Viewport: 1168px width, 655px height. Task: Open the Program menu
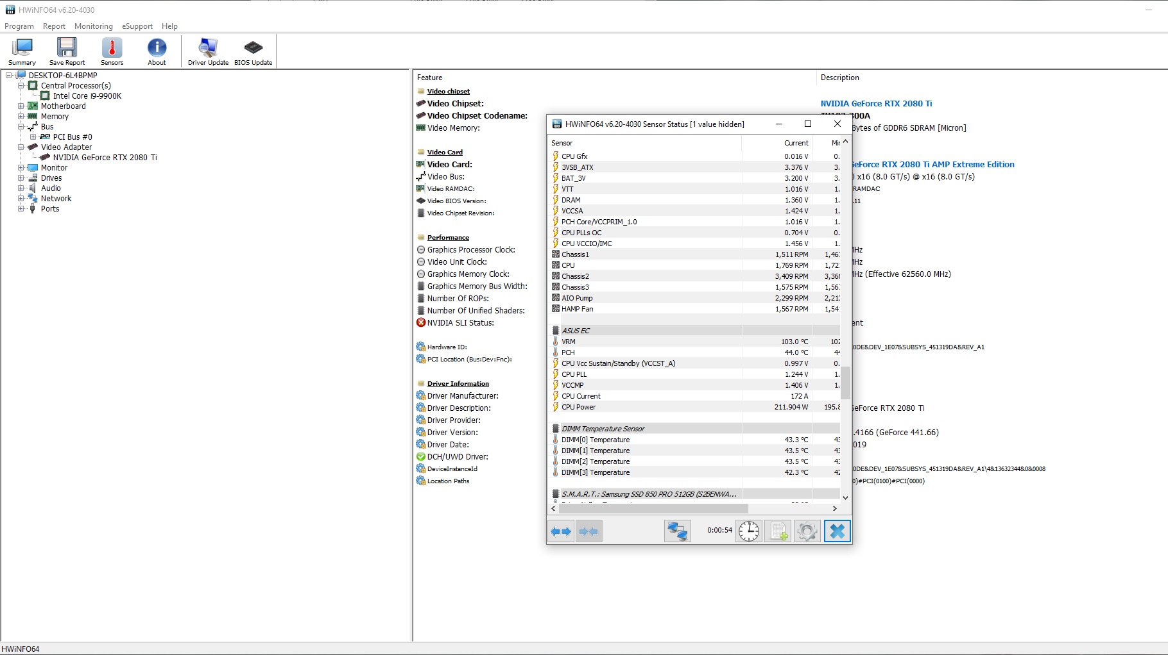19,26
